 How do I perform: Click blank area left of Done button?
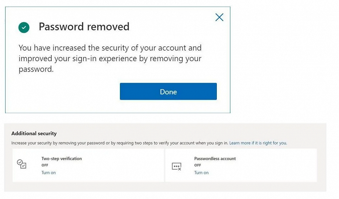(65, 92)
